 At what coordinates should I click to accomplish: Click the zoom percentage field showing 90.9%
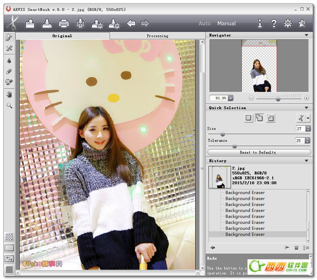219,98
